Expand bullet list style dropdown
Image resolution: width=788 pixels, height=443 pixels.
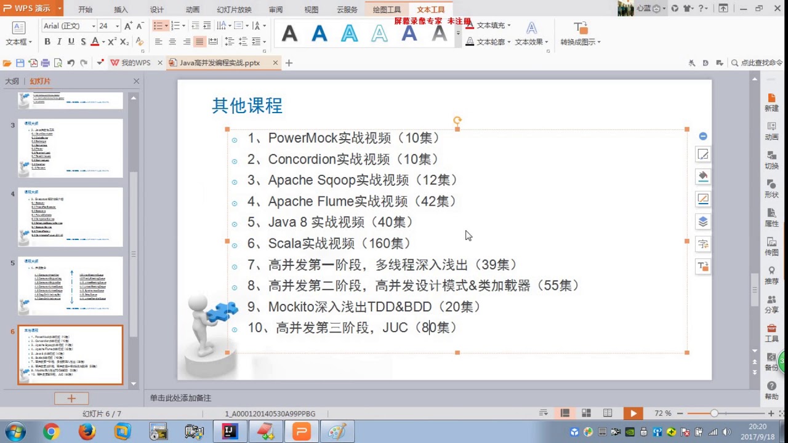tap(167, 26)
